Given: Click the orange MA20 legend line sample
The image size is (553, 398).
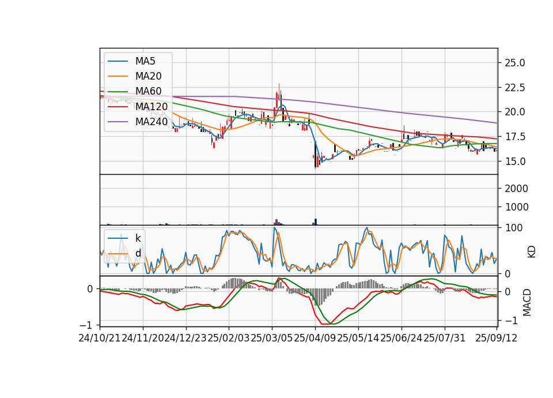Looking at the screenshot, I should [x=118, y=76].
